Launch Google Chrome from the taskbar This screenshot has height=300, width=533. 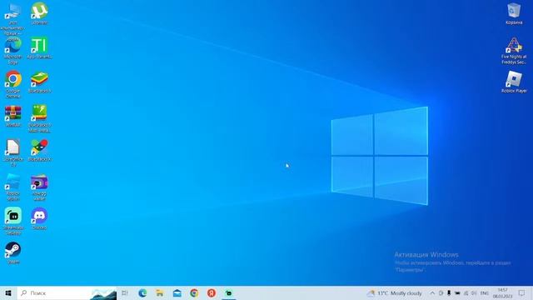[x=194, y=292]
